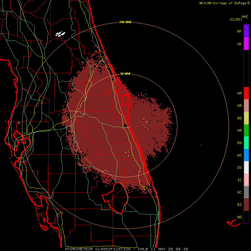Click the DS white legend swatch

click(x=246, y=167)
